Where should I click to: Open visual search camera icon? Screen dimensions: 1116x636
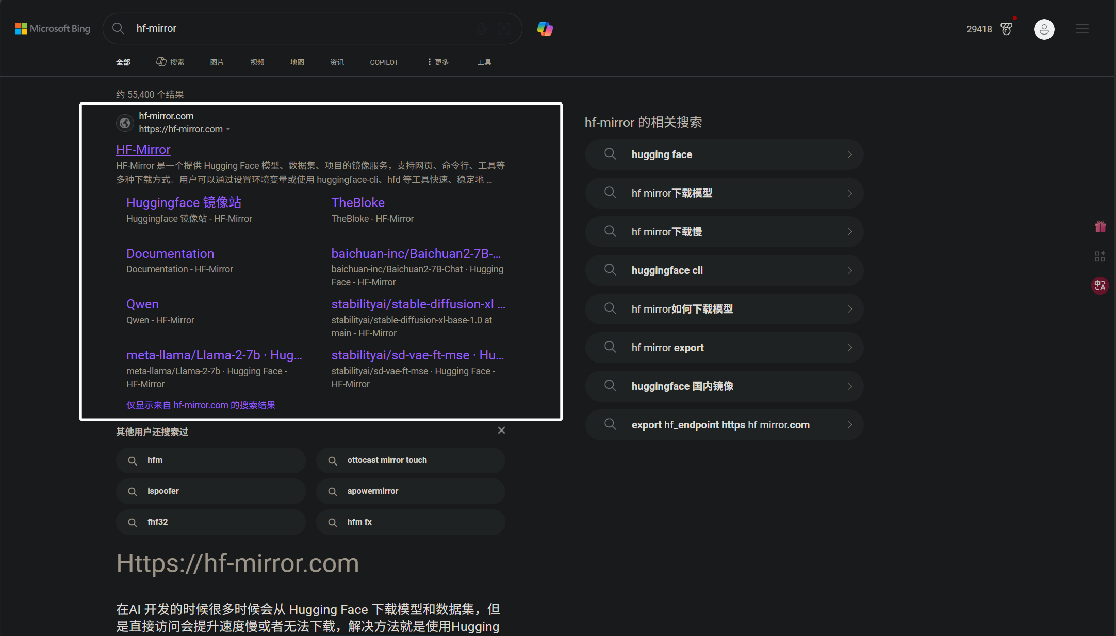click(504, 28)
